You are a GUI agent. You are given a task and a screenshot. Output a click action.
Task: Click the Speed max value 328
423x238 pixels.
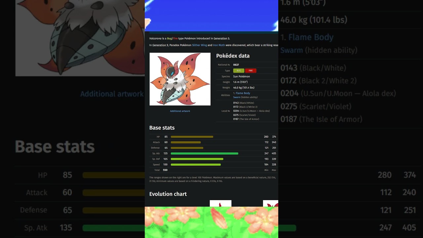coord(274,165)
